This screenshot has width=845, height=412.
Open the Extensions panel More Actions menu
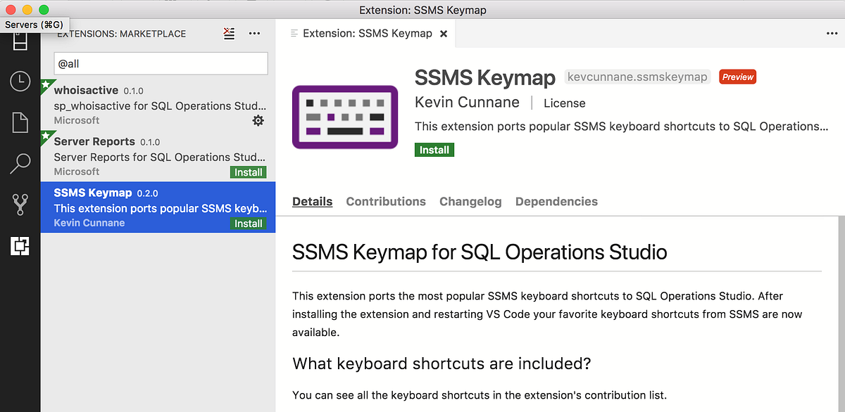(255, 33)
